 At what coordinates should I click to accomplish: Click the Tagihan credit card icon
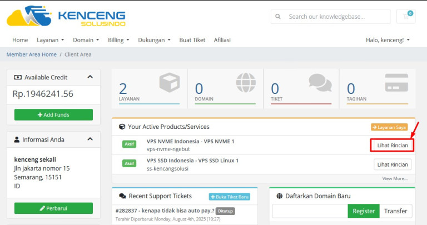pyautogui.click(x=396, y=83)
